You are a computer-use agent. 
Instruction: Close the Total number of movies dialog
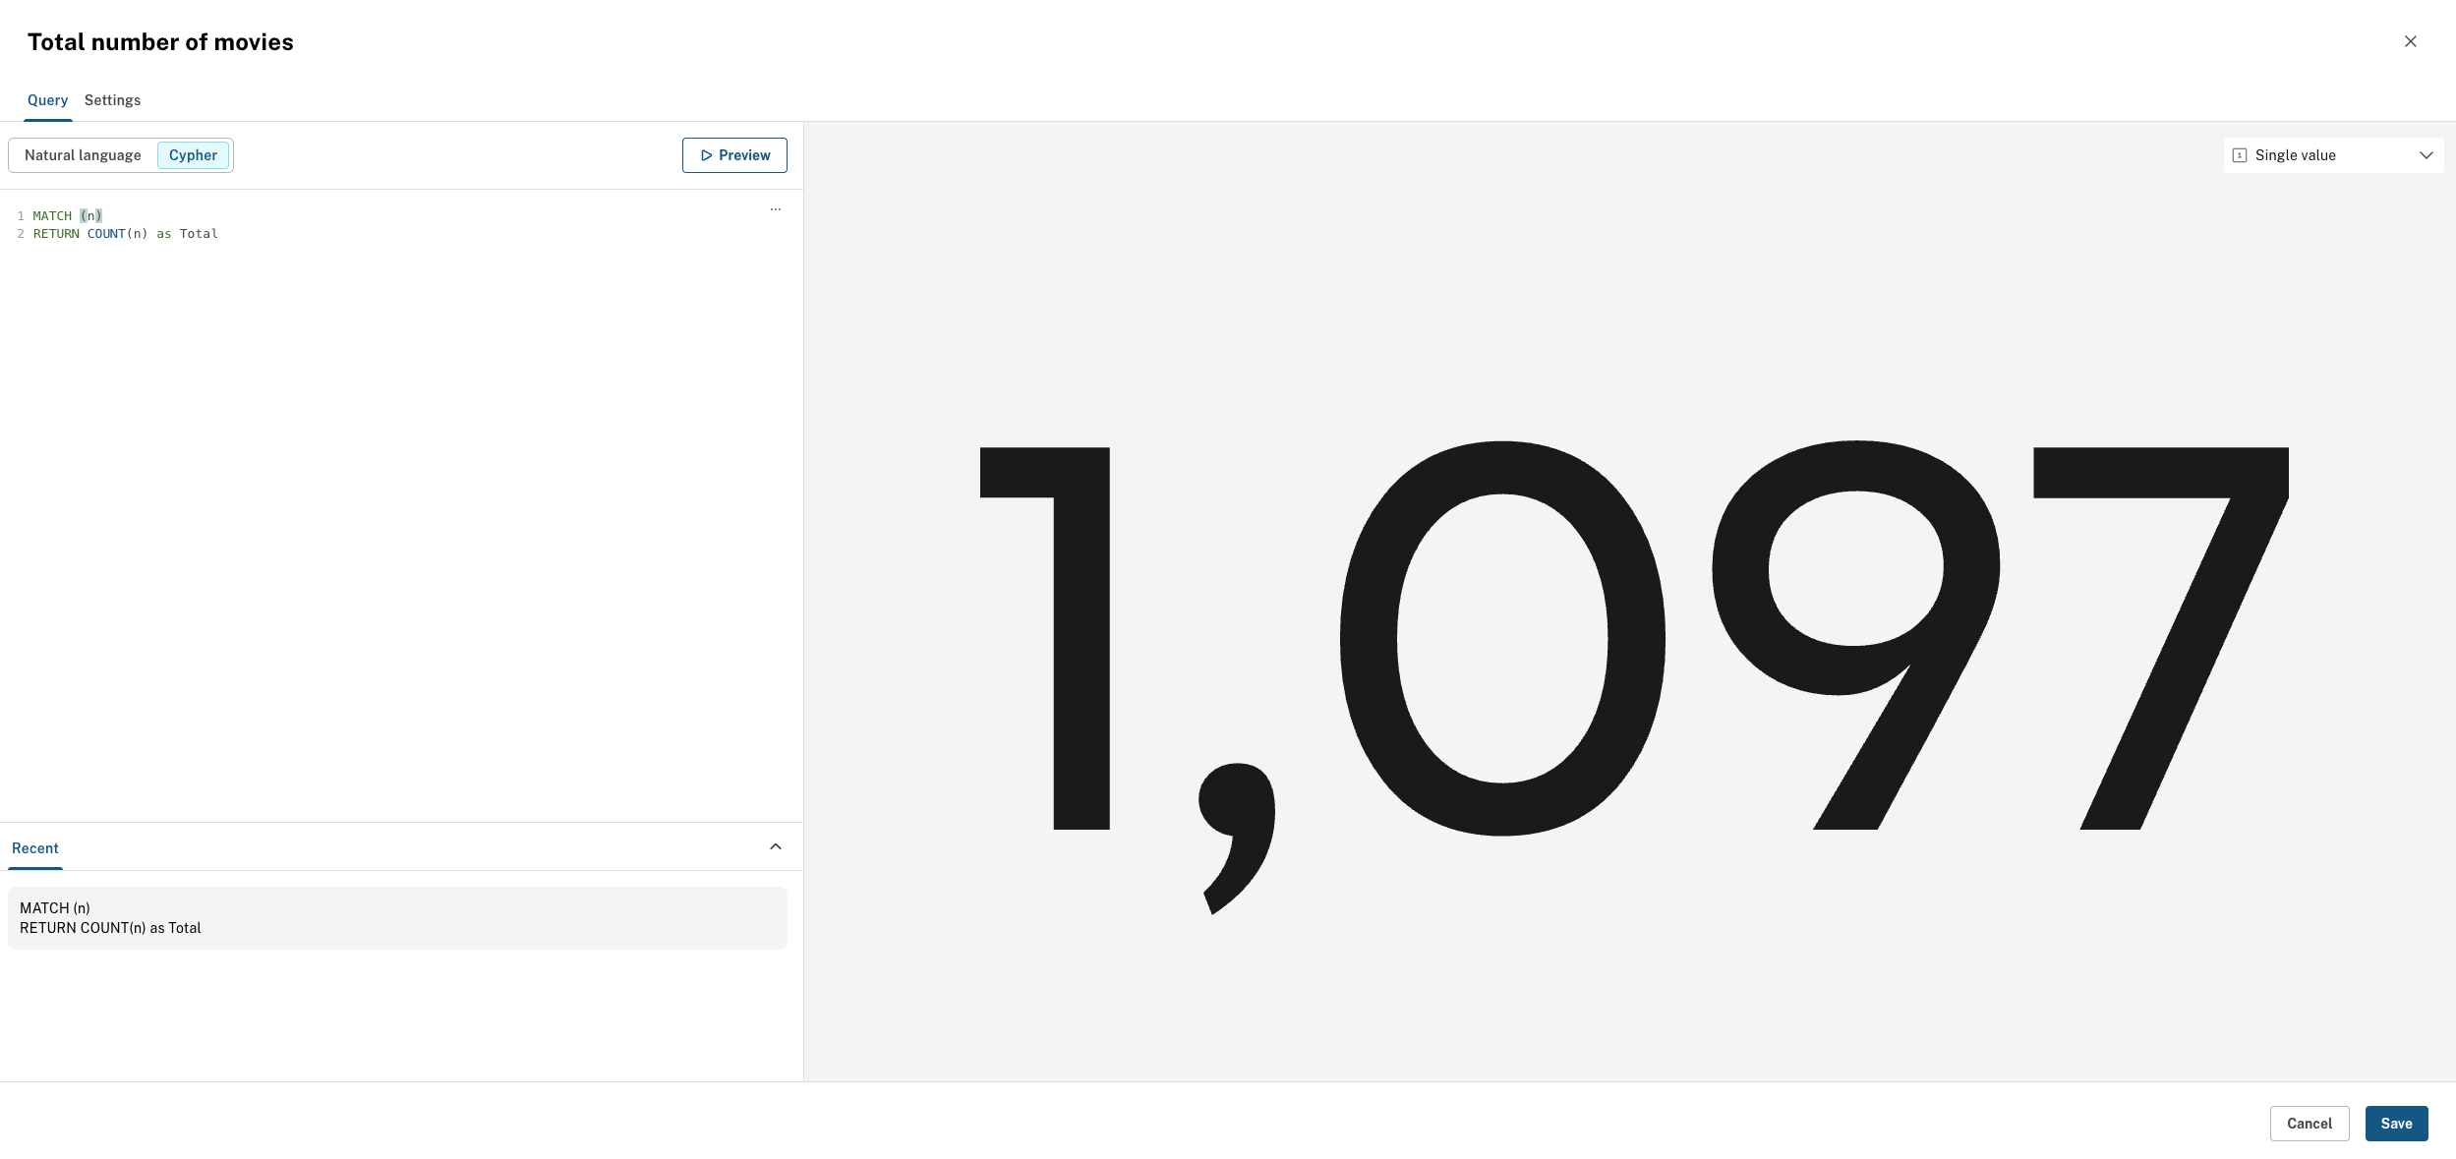2410,41
